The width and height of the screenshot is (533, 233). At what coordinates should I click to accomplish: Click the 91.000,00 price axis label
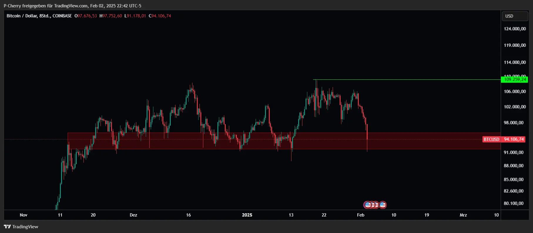pos(514,152)
